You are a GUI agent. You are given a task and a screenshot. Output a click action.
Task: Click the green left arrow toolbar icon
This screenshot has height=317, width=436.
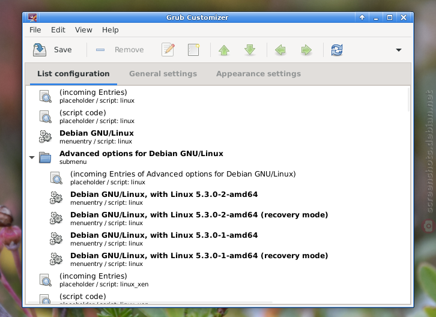pyautogui.click(x=280, y=50)
